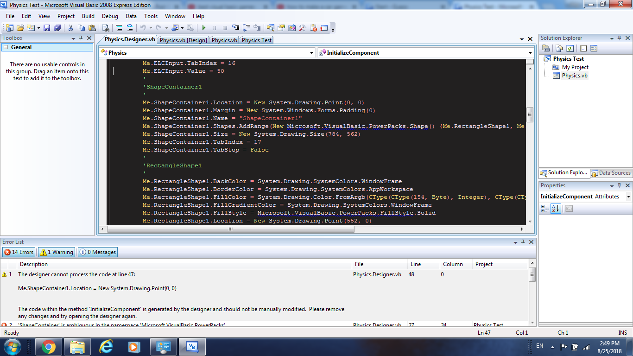Screen dimensions: 633x356
Task: Sort error list by the File column header
Action: (x=379, y=264)
